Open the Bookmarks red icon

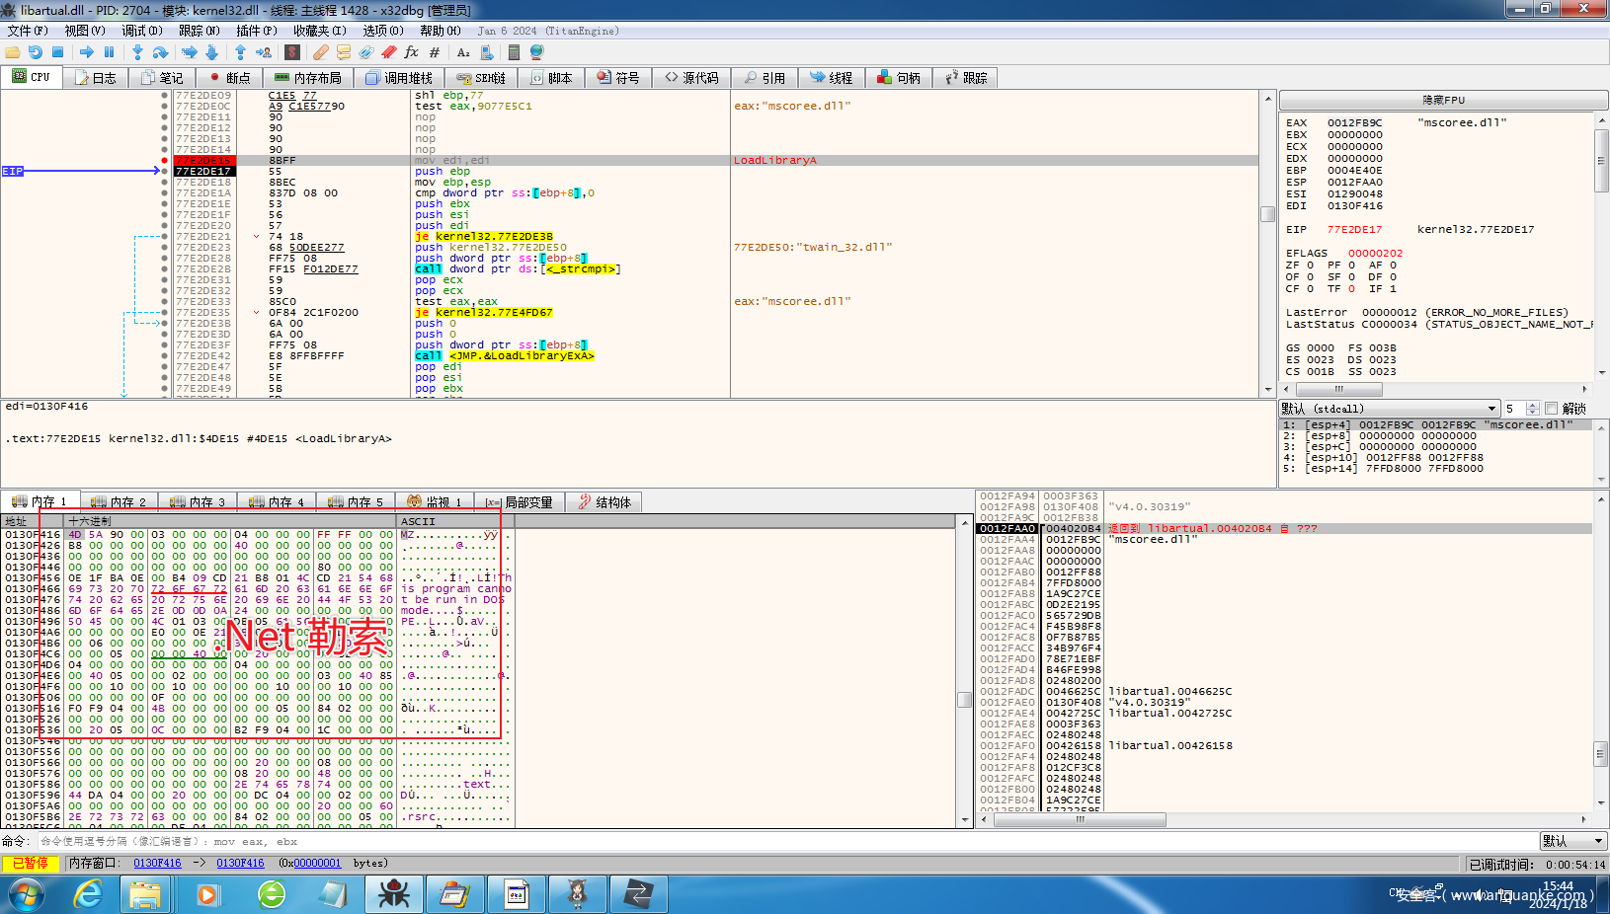pyautogui.click(x=389, y=52)
